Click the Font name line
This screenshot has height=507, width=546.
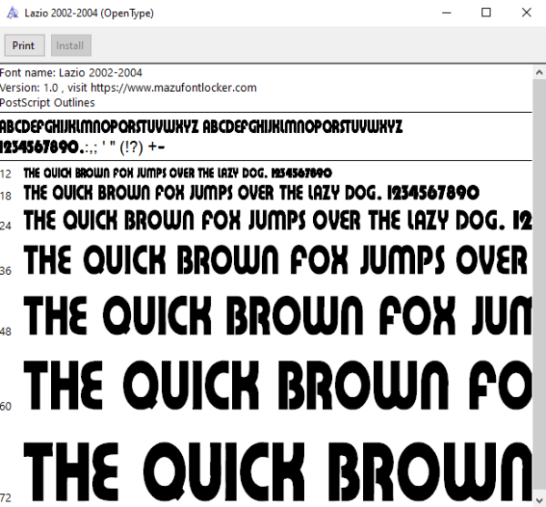click(71, 73)
